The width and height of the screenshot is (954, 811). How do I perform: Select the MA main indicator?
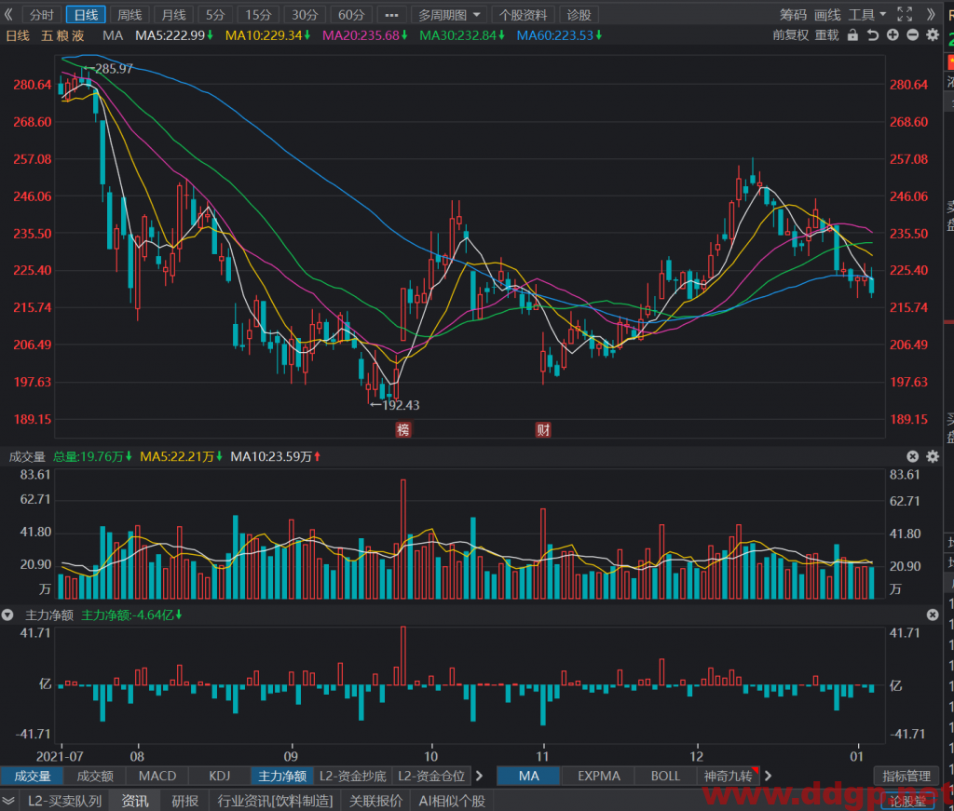(529, 776)
